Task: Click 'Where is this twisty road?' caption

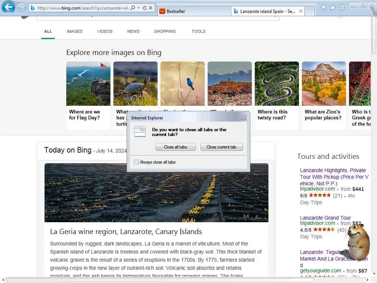Action: pos(272,115)
